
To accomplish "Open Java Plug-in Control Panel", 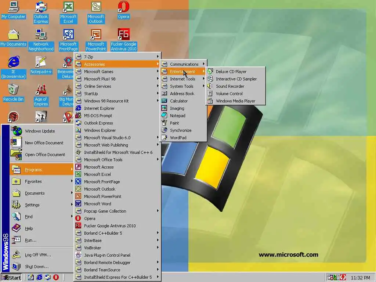I will click(x=117, y=255).
